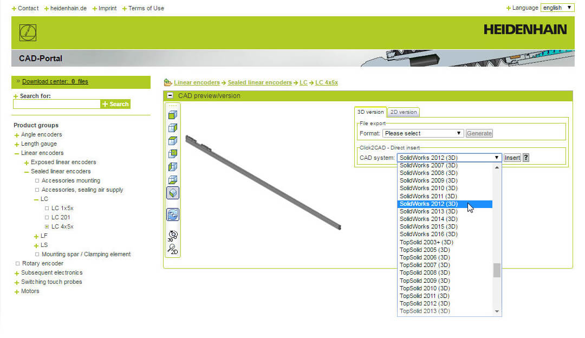This screenshot has width=585, height=338.
Task: Expand the Length gauge group
Action: pyautogui.click(x=16, y=145)
